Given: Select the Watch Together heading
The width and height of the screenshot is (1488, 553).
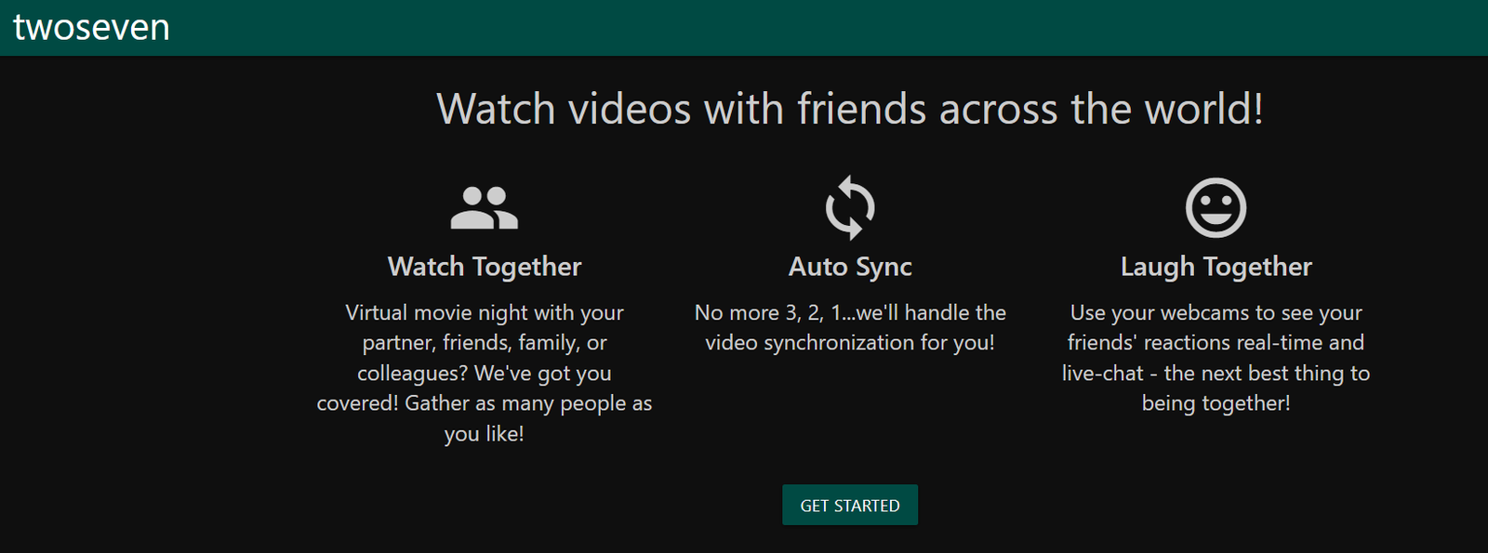Looking at the screenshot, I should point(485,267).
